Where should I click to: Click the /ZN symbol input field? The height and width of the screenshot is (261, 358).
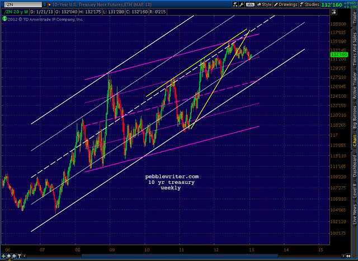point(23,4)
